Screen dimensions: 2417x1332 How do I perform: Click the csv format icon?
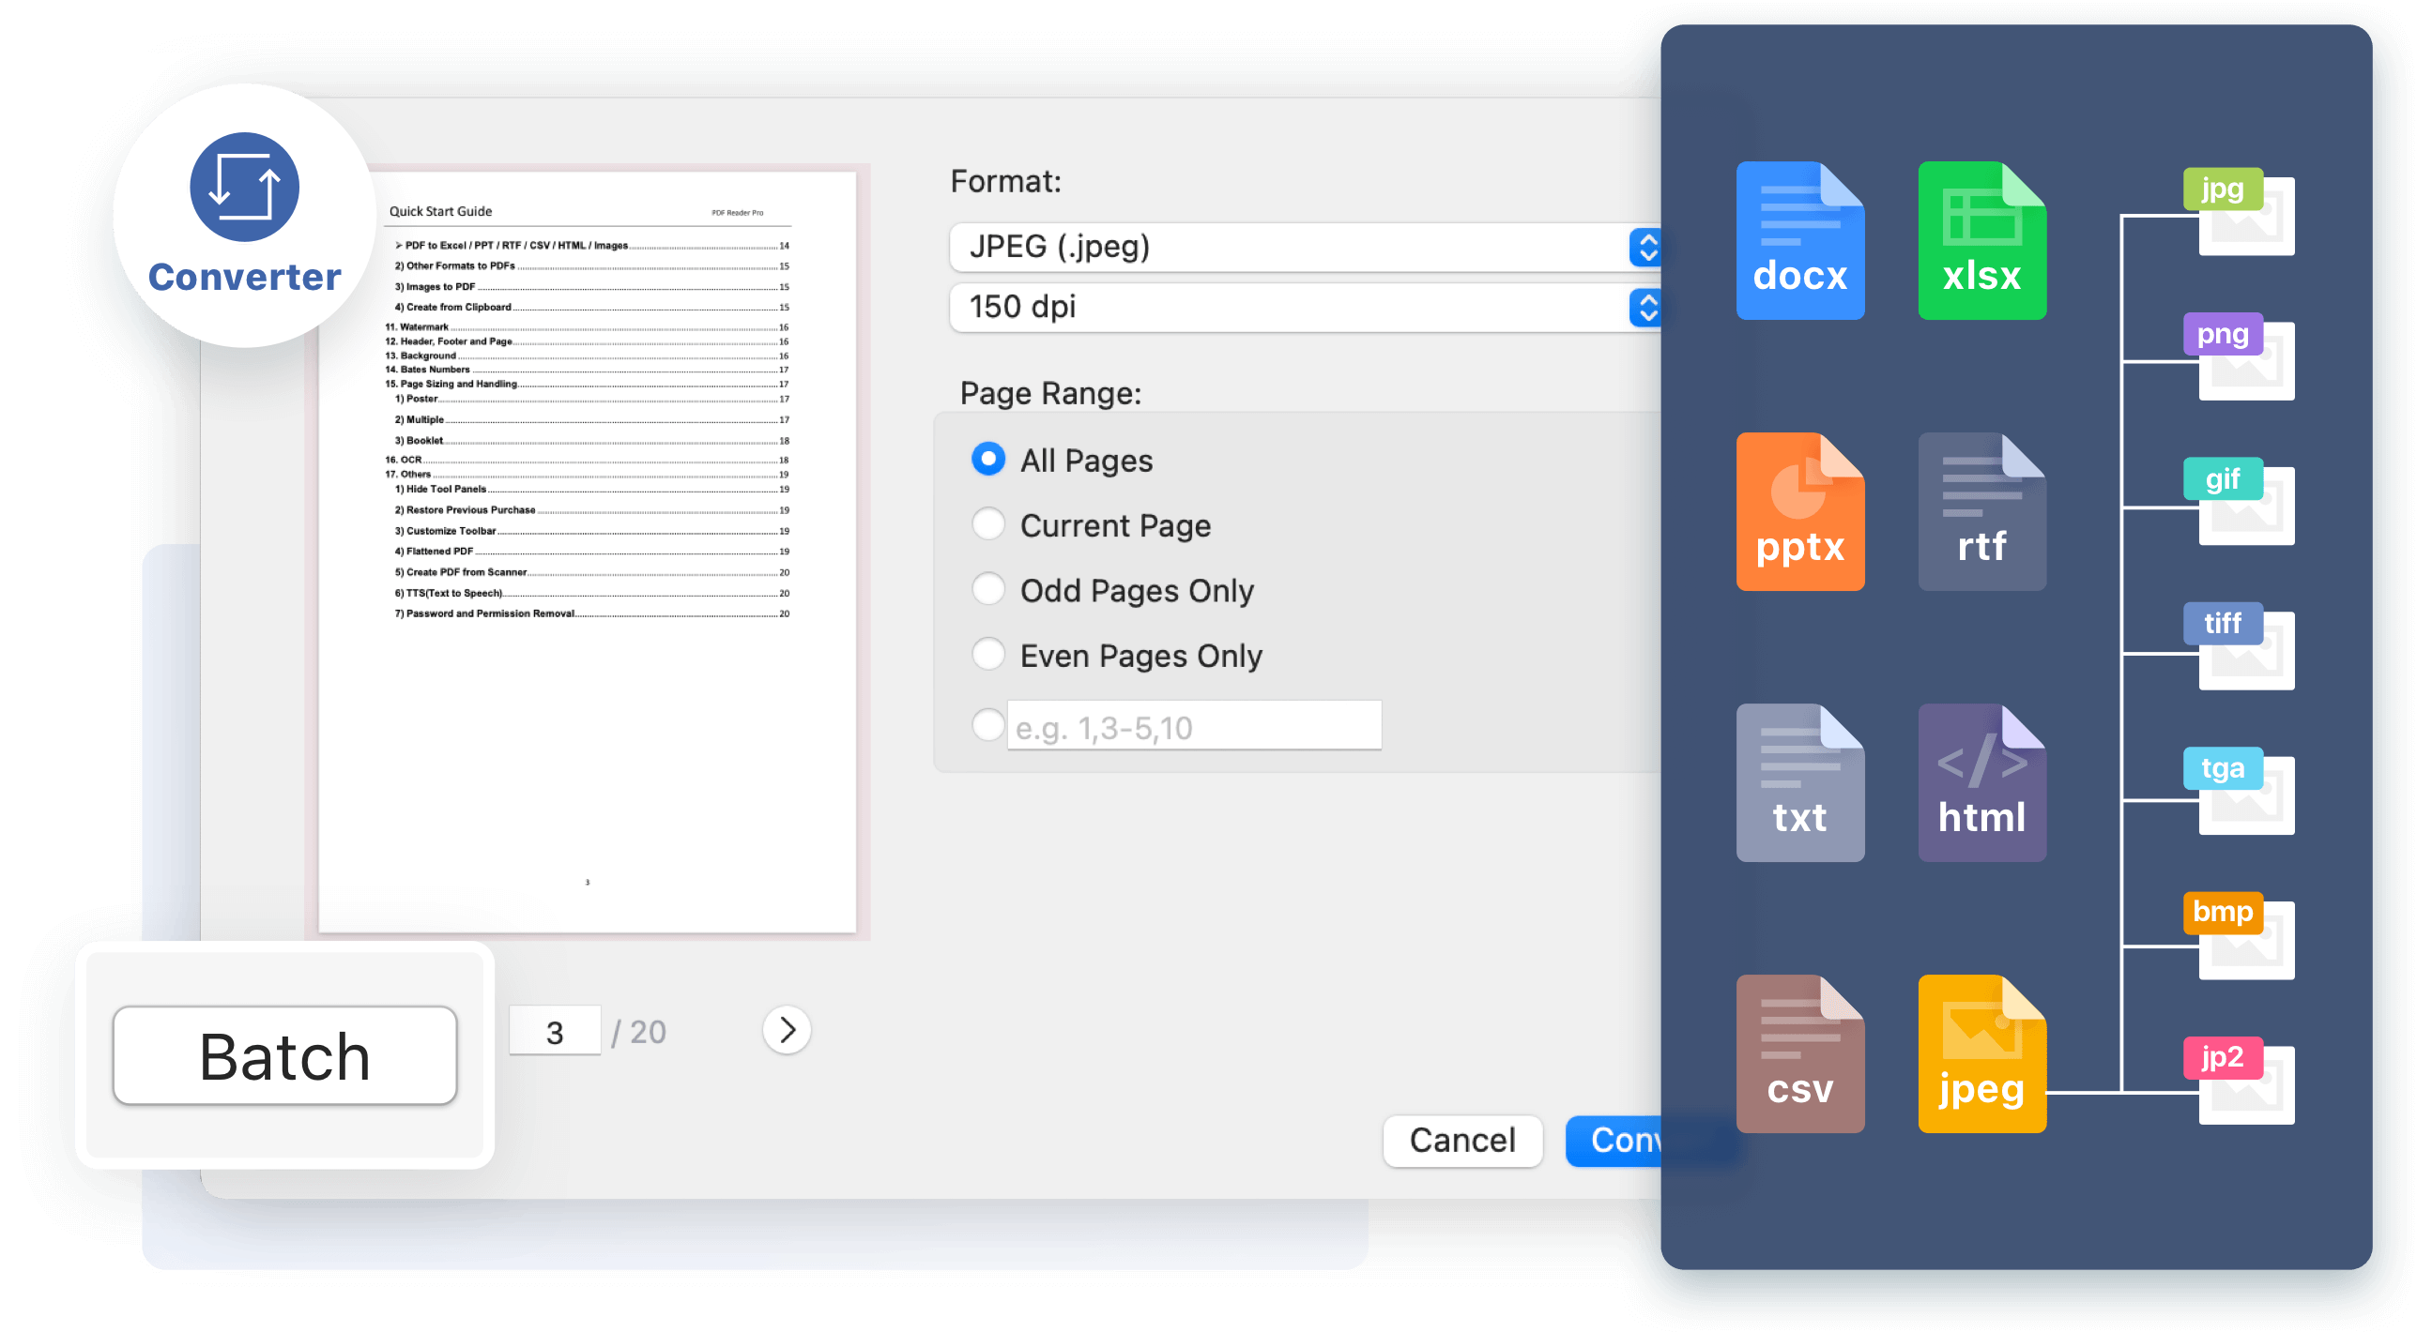click(1799, 1053)
